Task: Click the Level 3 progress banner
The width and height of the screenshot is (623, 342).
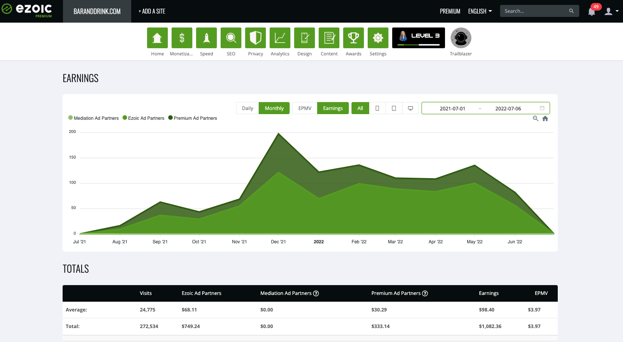Action: (x=419, y=38)
